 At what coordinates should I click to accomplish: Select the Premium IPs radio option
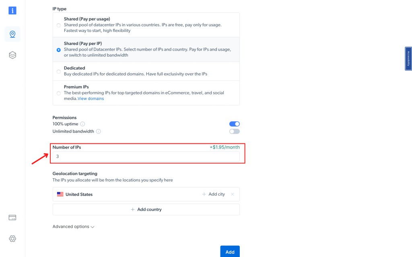point(59,93)
